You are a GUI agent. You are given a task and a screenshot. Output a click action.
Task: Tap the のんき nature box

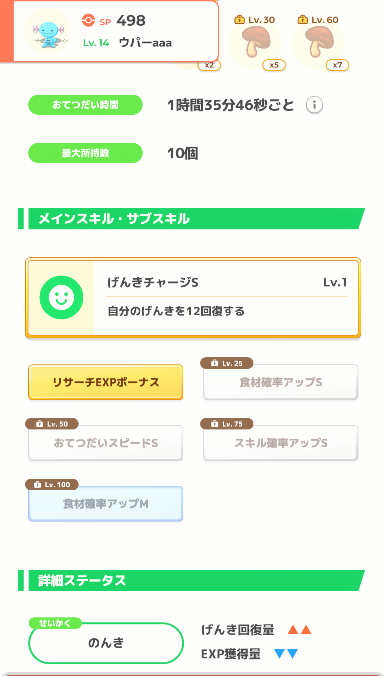[106, 643]
